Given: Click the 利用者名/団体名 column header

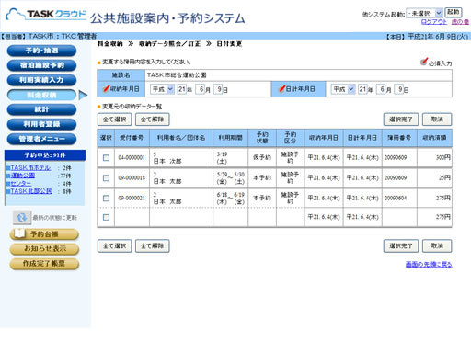Looking at the screenshot, I should pos(181,138).
